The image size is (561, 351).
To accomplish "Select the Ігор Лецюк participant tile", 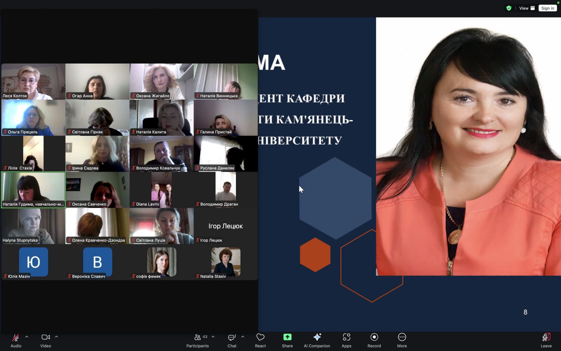I will tap(225, 226).
